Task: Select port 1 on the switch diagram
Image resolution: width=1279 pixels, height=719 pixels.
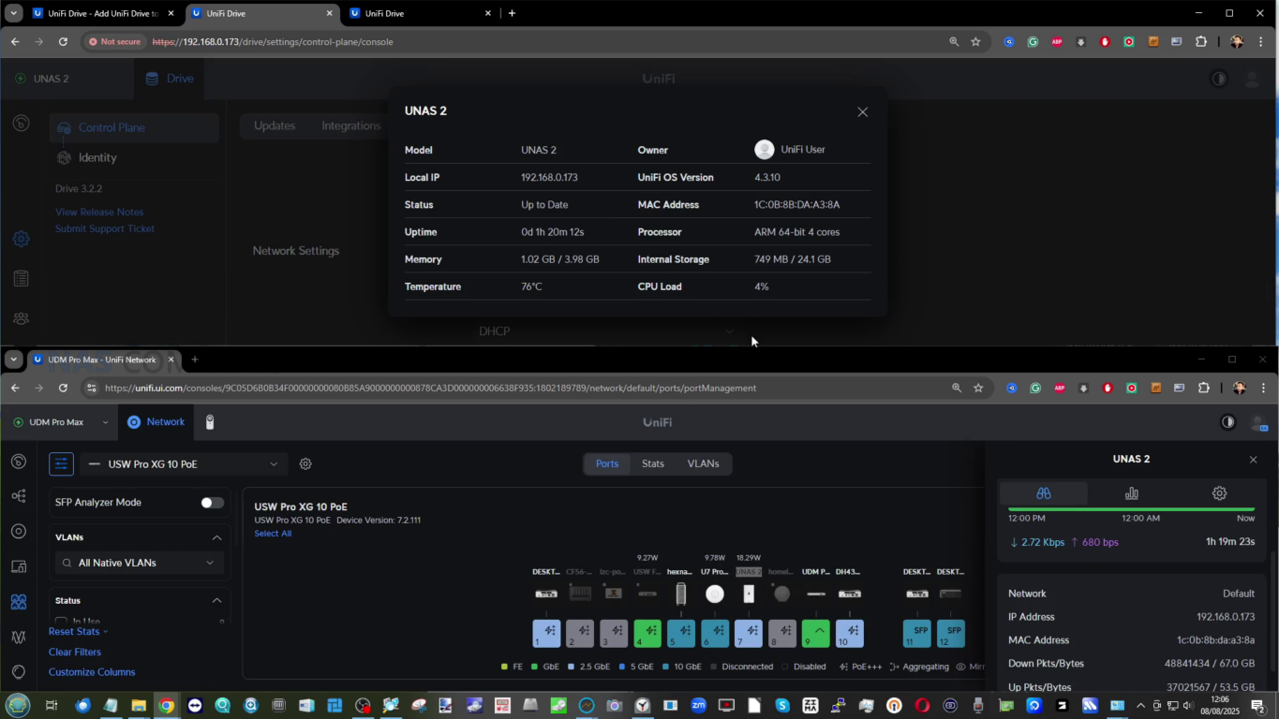Action: tap(546, 634)
